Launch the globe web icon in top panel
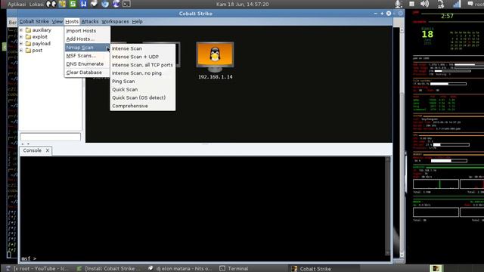The width and height of the screenshot is (484, 272). (116, 4)
